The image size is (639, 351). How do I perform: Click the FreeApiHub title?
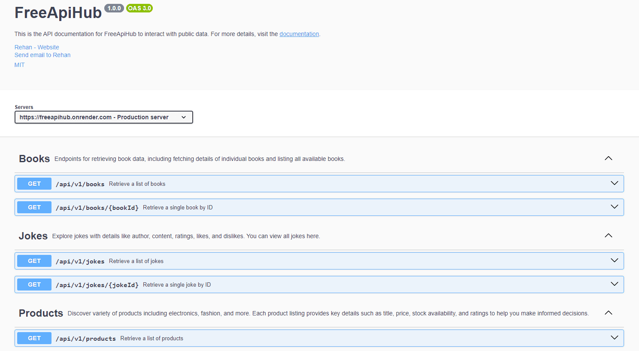point(58,13)
